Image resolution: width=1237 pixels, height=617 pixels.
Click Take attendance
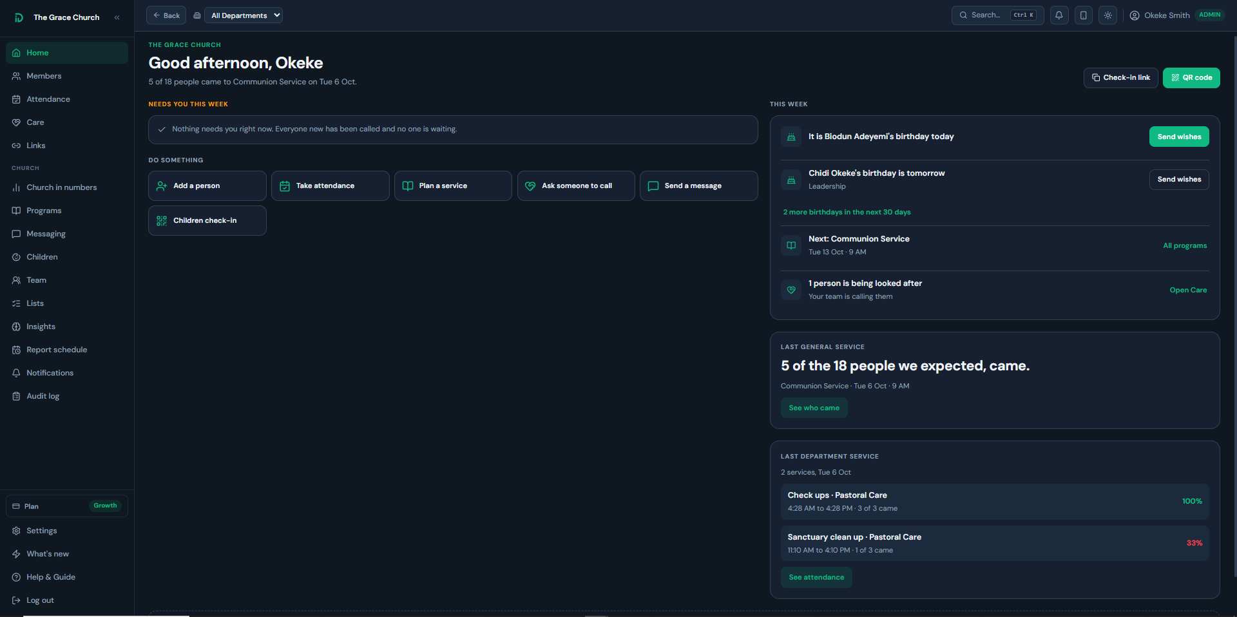coord(330,185)
